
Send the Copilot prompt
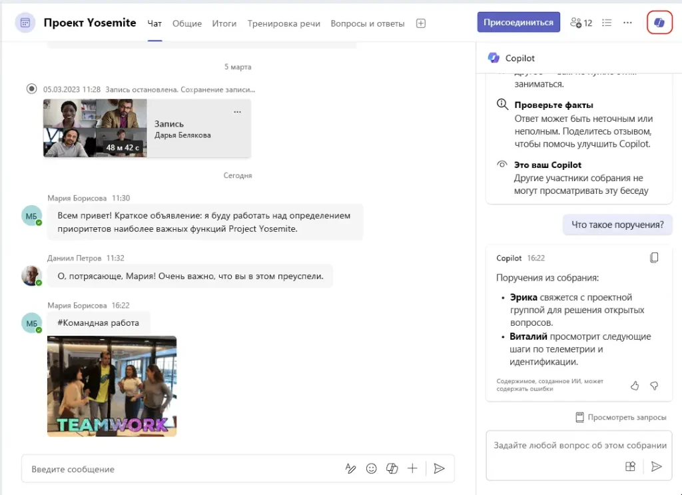coord(657,466)
